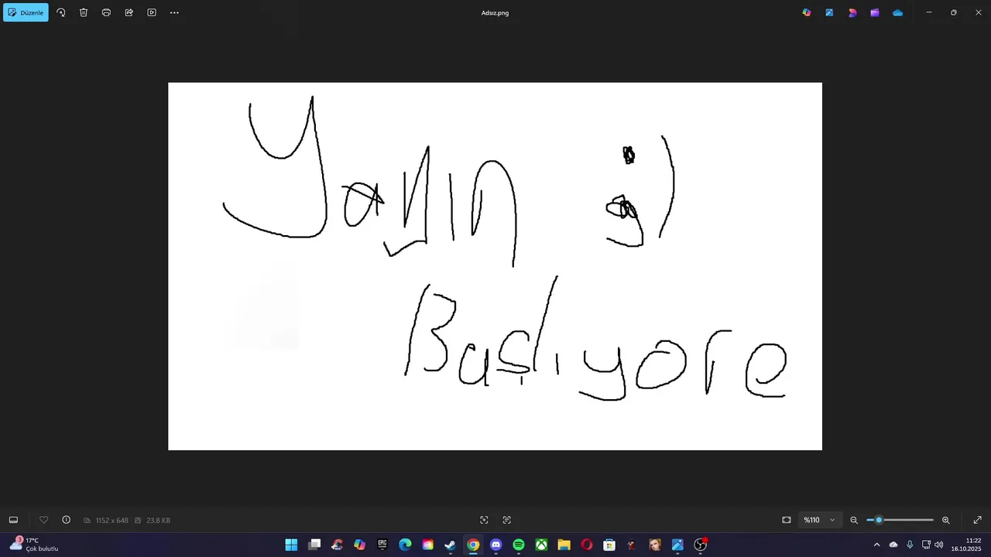The height and width of the screenshot is (557, 991).
Task: Click the microphone icon in the system tray
Action: [910, 545]
